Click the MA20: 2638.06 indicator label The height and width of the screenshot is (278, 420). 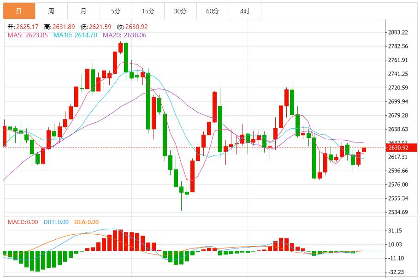[125, 35]
